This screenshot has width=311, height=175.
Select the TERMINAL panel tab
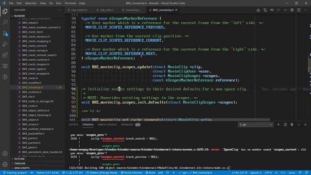88,124
